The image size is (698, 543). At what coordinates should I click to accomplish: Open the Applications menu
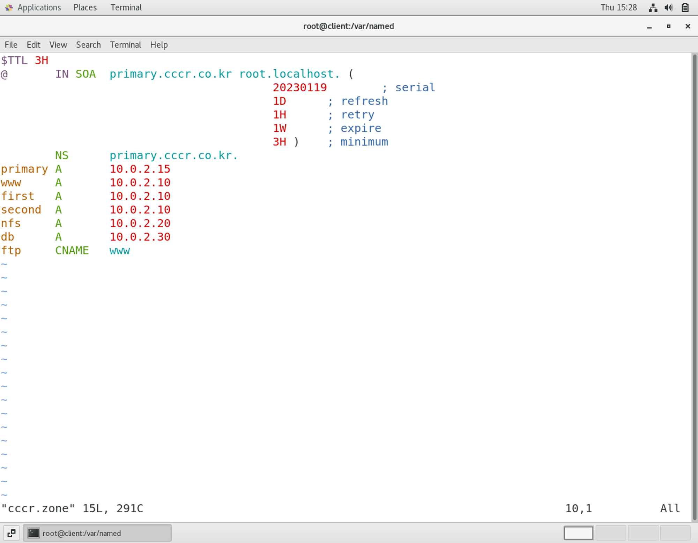coord(39,8)
